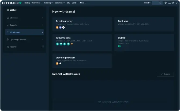Click the Export button

pyautogui.click(x=165, y=74)
